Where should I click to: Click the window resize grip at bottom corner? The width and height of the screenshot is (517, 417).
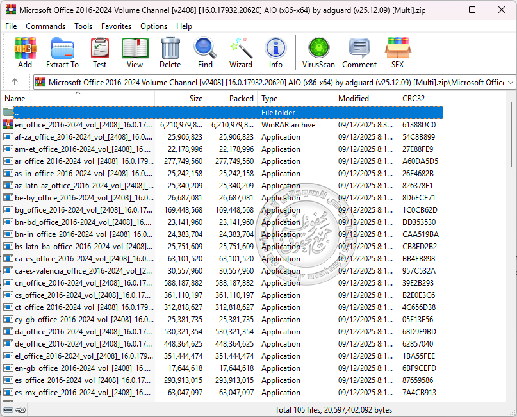coord(512,412)
